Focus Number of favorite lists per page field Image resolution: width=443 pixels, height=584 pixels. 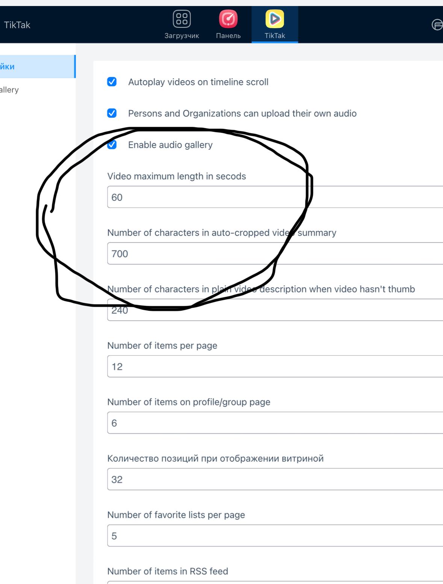tap(274, 536)
